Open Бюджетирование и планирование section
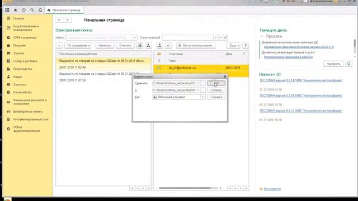The image size is (358, 201). 26,28
